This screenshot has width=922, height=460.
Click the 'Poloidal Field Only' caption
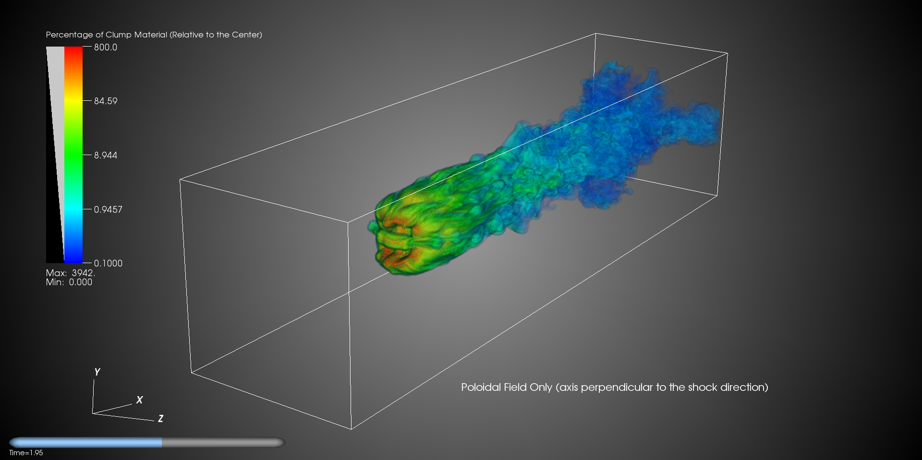[615, 387]
